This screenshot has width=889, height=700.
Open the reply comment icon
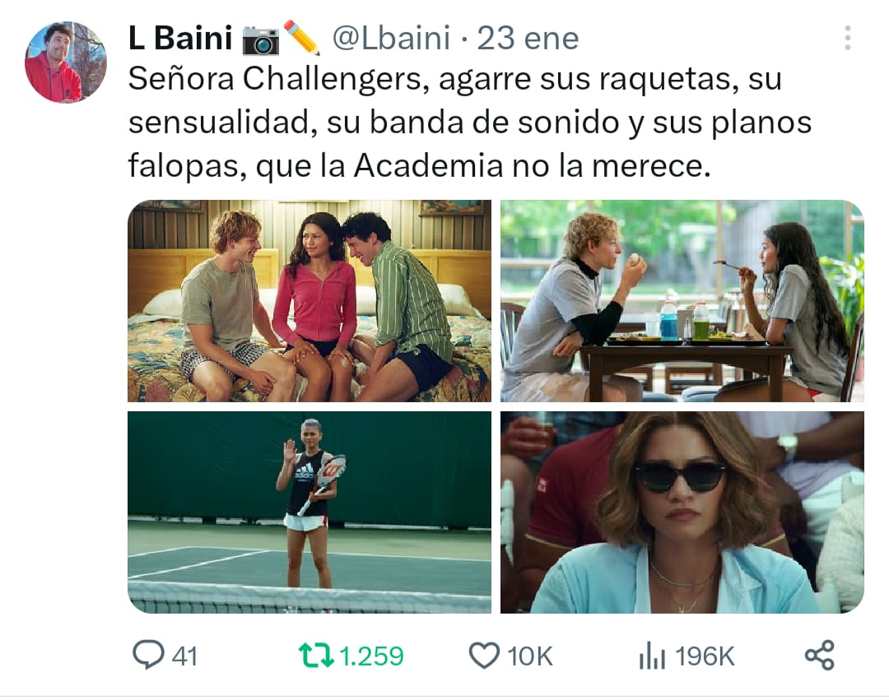tap(148, 656)
